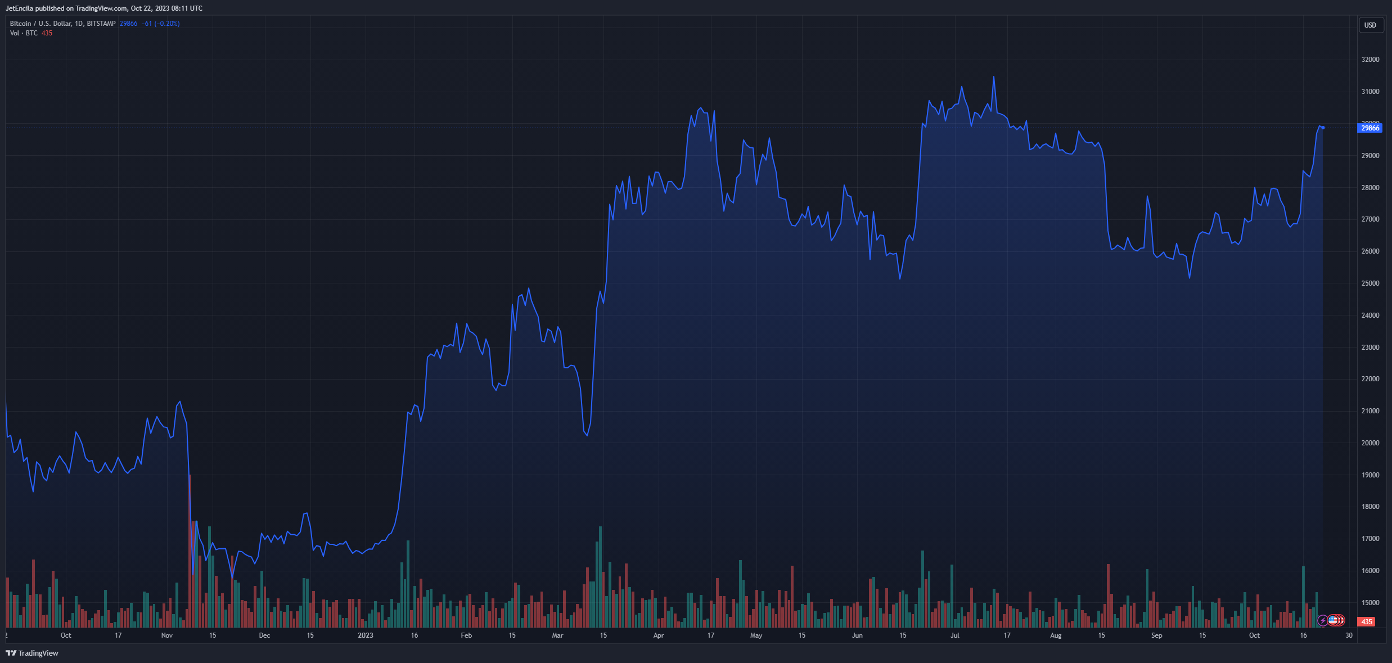Click the Jul label on time axis
The image size is (1392, 663).
954,635
